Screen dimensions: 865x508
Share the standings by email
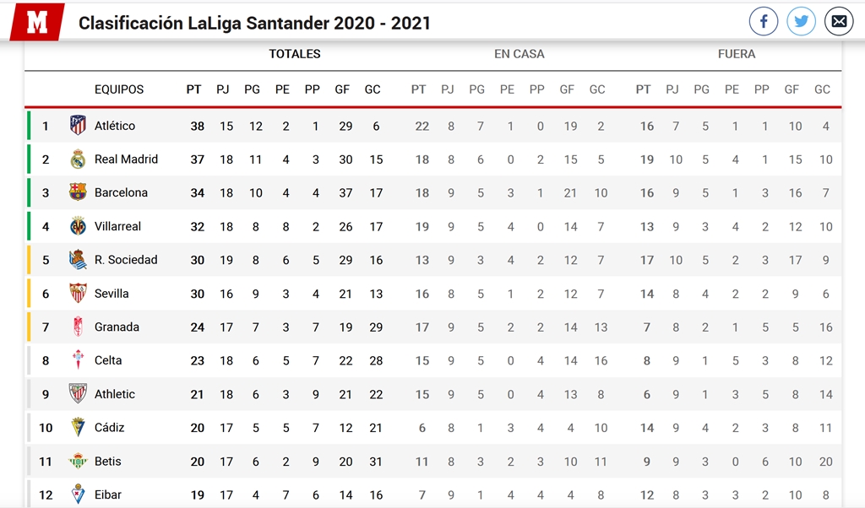pyautogui.click(x=839, y=22)
